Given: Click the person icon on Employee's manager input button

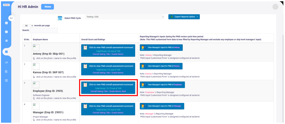Looking at the screenshot, I should [x=144, y=85].
